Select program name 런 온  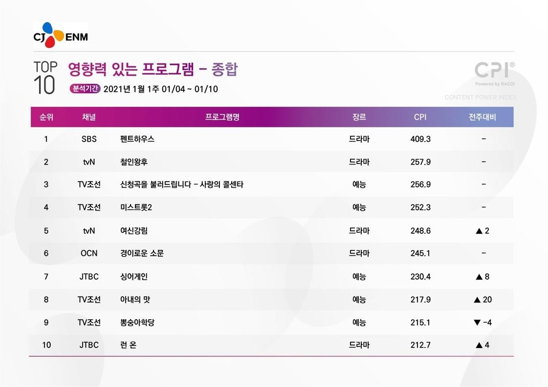pos(128,345)
